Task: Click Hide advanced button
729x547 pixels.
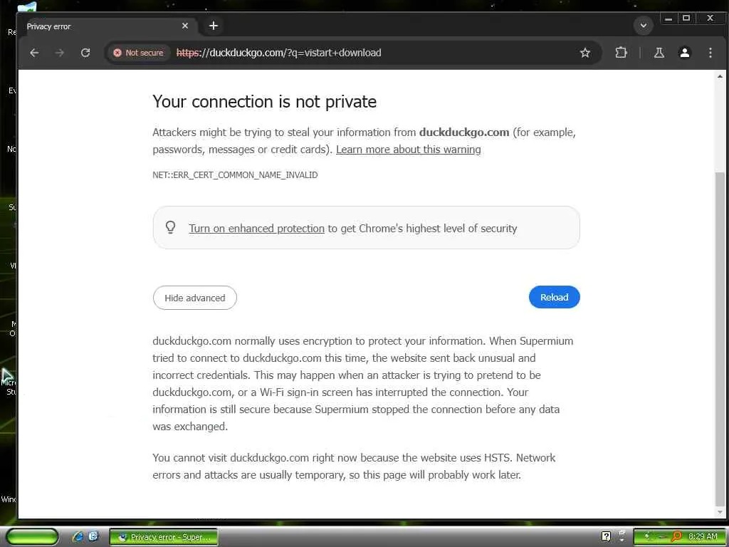Action: [x=194, y=298]
